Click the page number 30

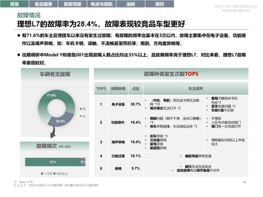pos(244,182)
